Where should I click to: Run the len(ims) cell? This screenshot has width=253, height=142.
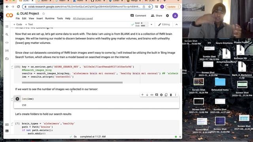pyautogui.click(x=17, y=99)
